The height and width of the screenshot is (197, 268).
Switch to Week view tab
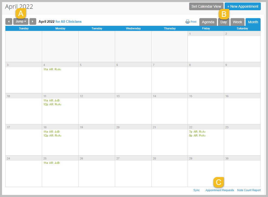(x=237, y=22)
